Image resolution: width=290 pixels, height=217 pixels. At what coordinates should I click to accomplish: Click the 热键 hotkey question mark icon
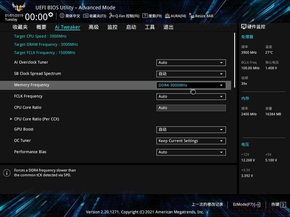point(283,205)
